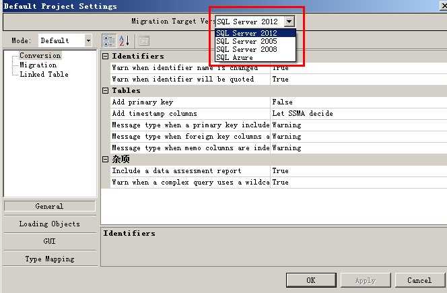This screenshot has width=447, height=293.
Task: Select the 'Add timestamp columns' property
Action: point(190,113)
